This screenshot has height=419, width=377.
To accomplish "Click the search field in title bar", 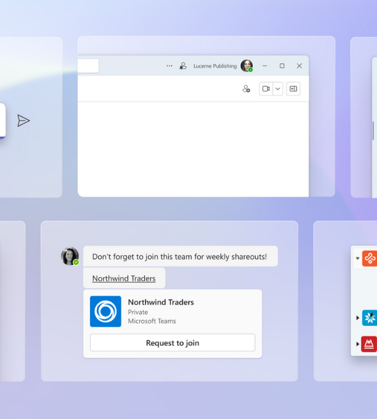I will [88, 66].
